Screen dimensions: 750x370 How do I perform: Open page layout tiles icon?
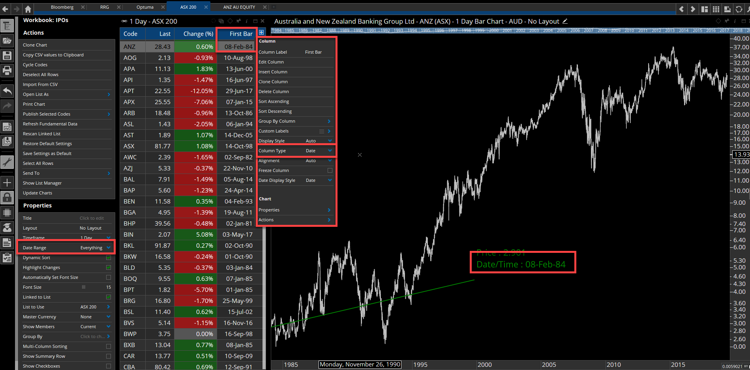pyautogui.click(x=705, y=9)
